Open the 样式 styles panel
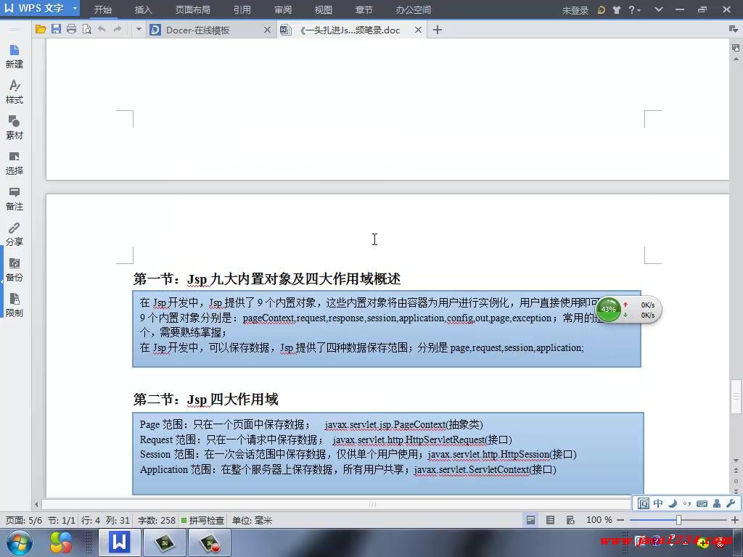Image resolution: width=743 pixels, height=557 pixels. pyautogui.click(x=15, y=91)
